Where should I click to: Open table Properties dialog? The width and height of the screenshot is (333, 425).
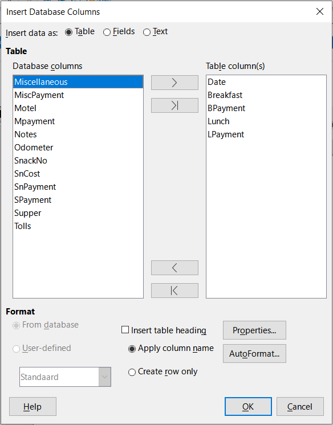(x=254, y=330)
